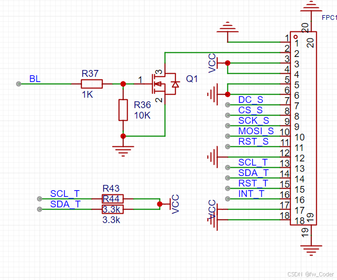Select the 'CS_S' net label

pyautogui.click(x=250, y=110)
